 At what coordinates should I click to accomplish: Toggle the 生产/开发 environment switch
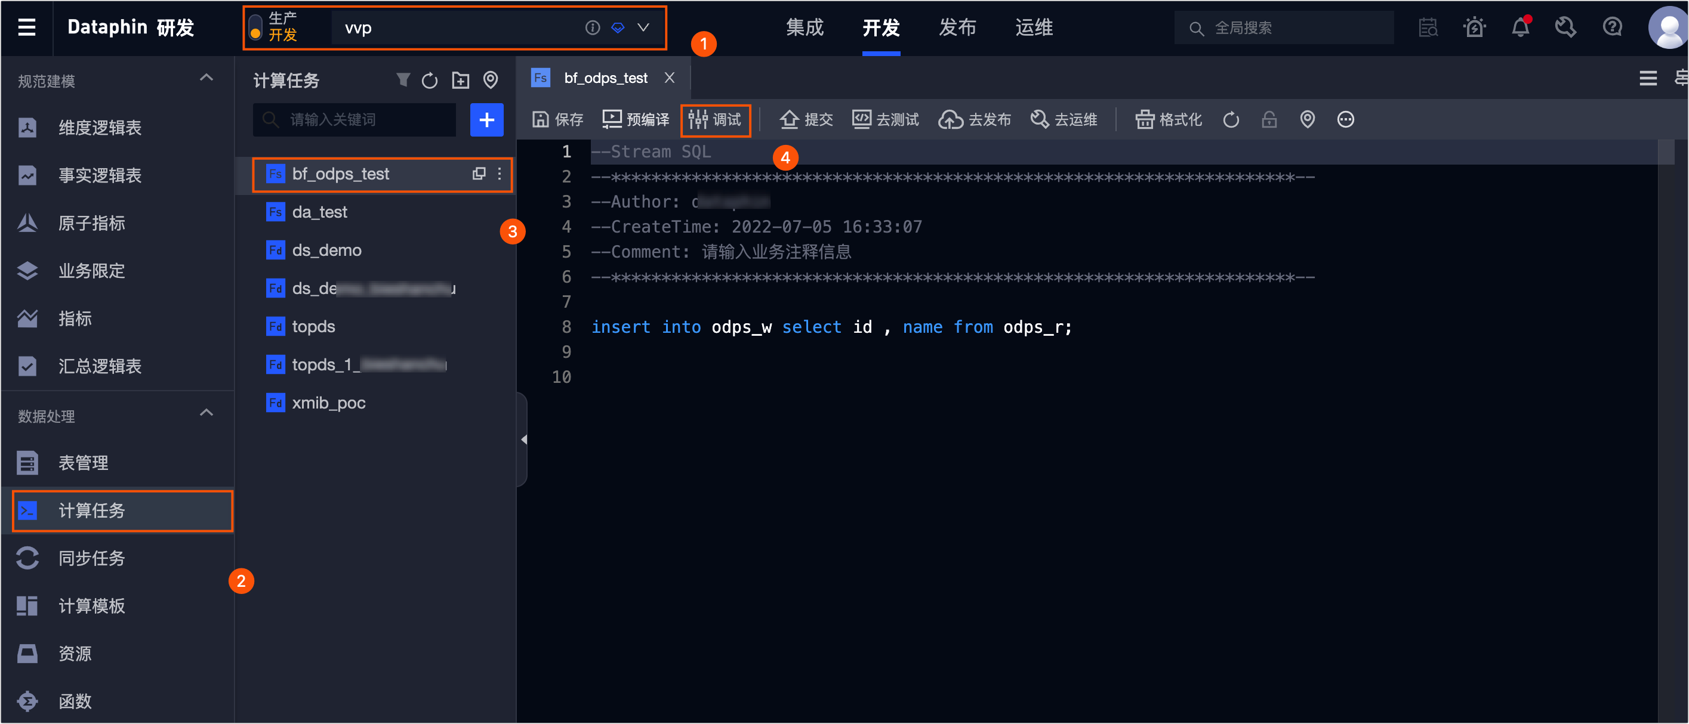(255, 27)
